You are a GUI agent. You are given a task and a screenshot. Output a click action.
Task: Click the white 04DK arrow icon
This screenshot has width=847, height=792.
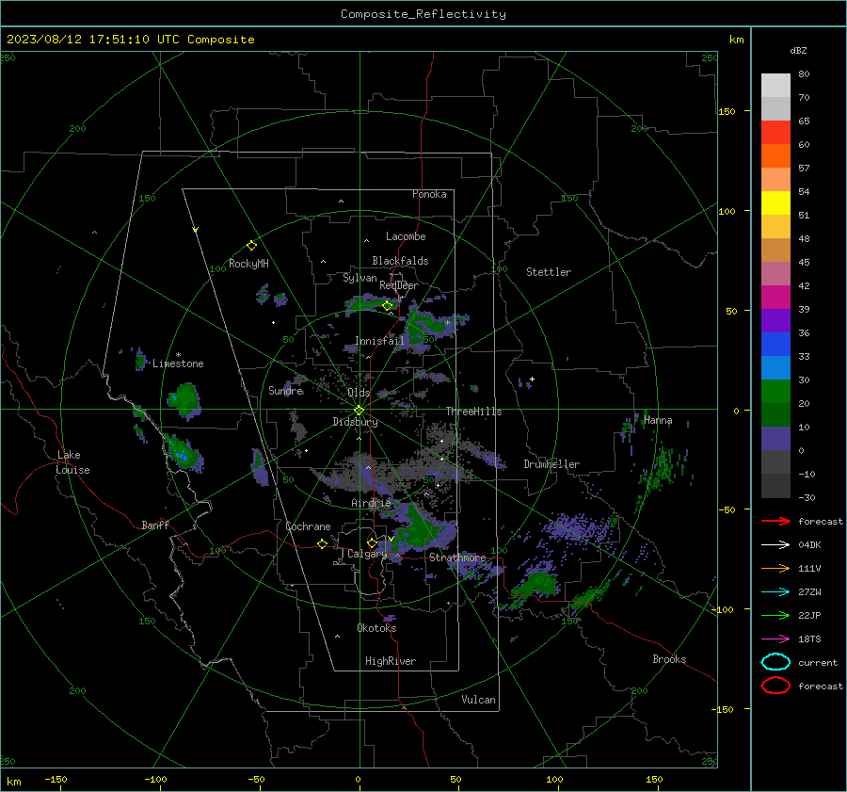[775, 545]
